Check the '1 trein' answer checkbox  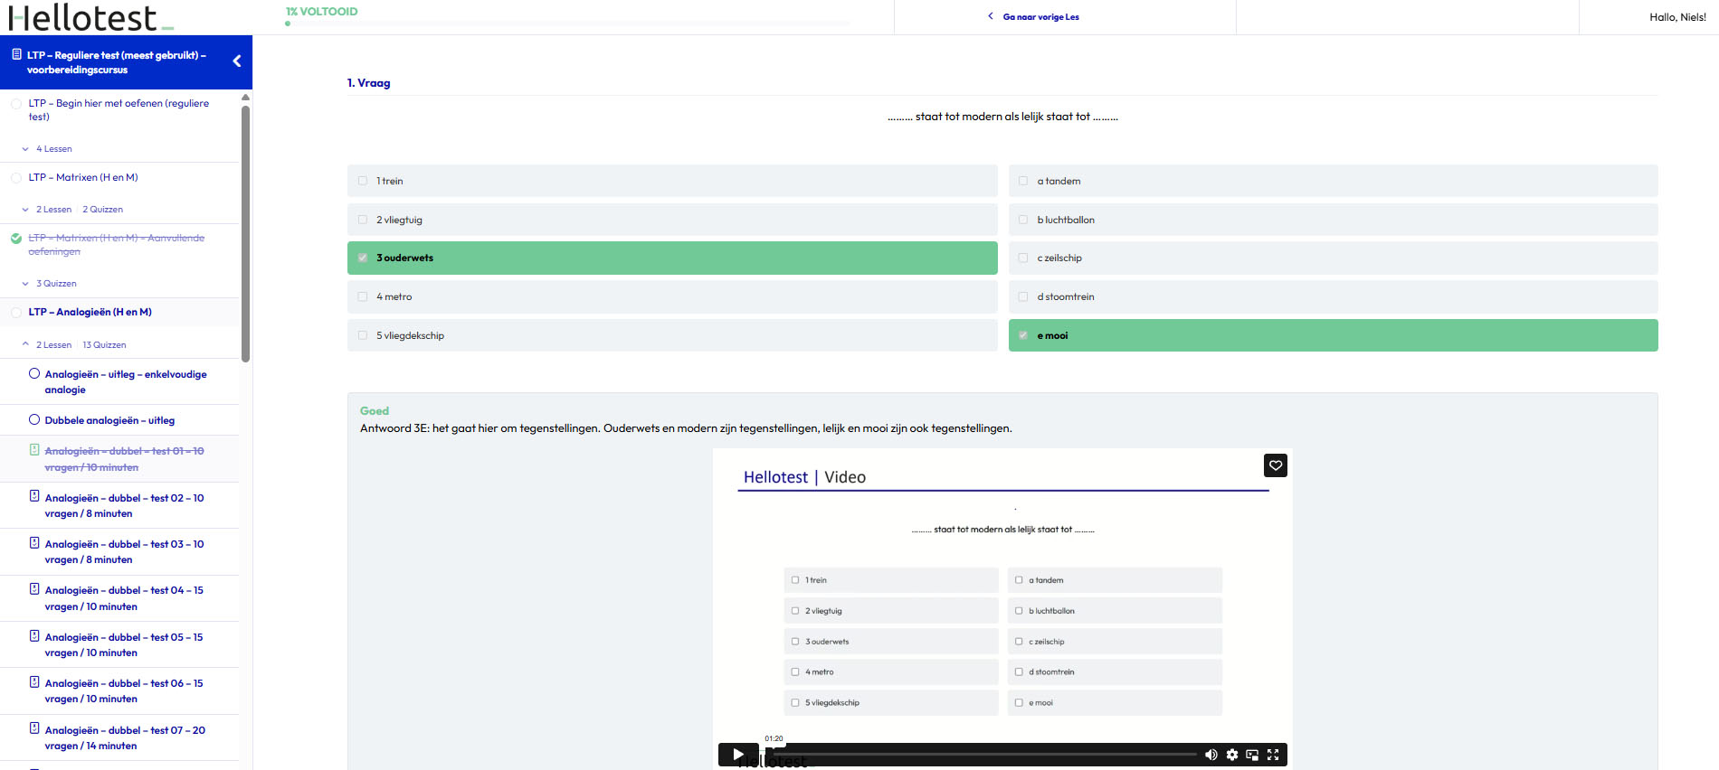point(363,181)
